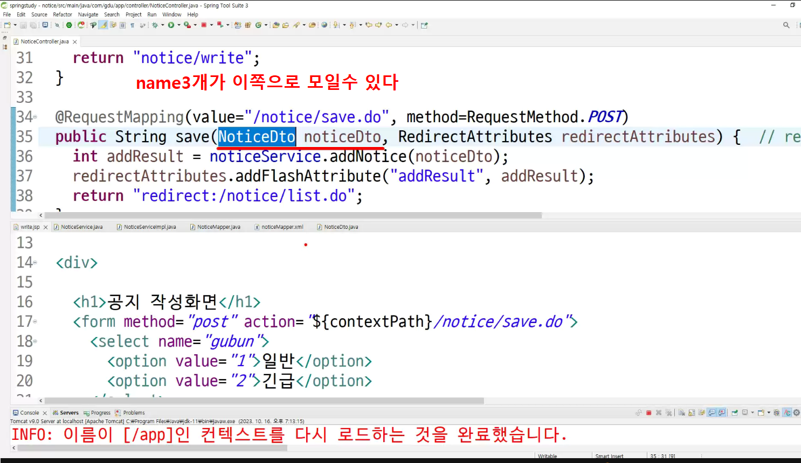Switch to the Problems view tab
The height and width of the screenshot is (463, 801).
[130, 413]
